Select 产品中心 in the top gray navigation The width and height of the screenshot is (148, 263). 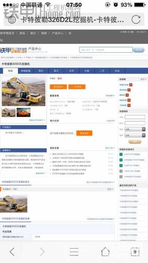click(58, 33)
